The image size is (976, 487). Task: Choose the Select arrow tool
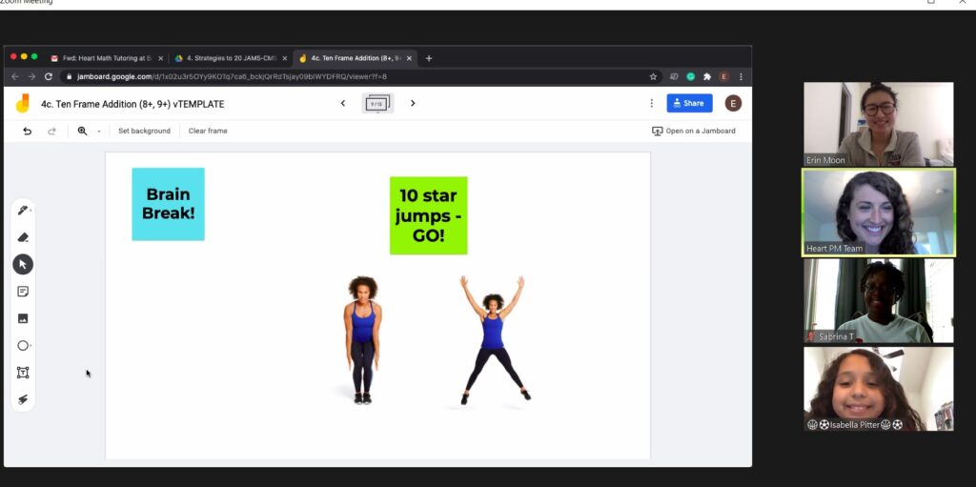click(23, 265)
